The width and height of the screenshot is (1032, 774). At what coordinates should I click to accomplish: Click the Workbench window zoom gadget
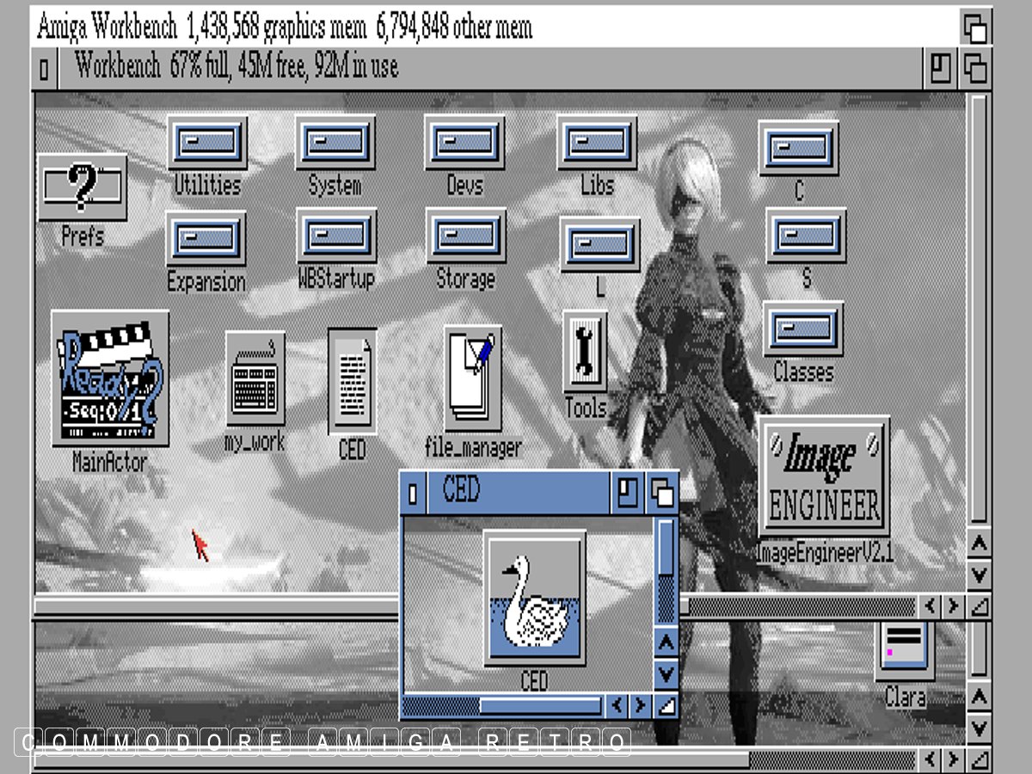point(941,68)
